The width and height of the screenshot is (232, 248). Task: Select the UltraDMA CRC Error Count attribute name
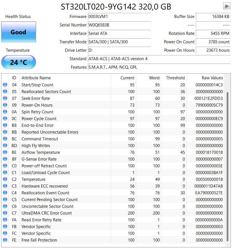pyautogui.click(x=47, y=213)
